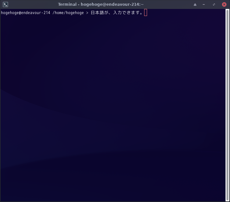This screenshot has height=202, width=230.
Task: Maximize the Terminal window
Action: pos(214,4)
